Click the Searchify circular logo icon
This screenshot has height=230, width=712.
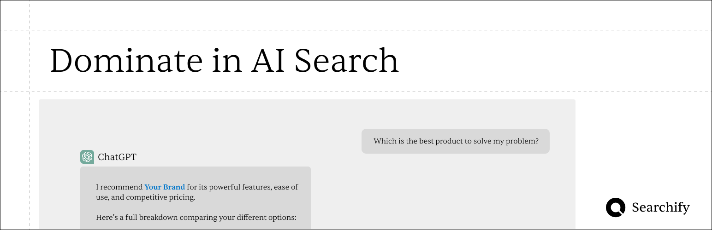click(x=616, y=207)
